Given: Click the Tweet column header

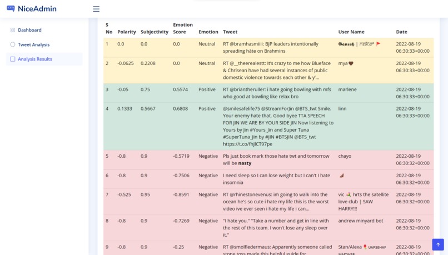Looking at the screenshot, I should [x=230, y=32].
